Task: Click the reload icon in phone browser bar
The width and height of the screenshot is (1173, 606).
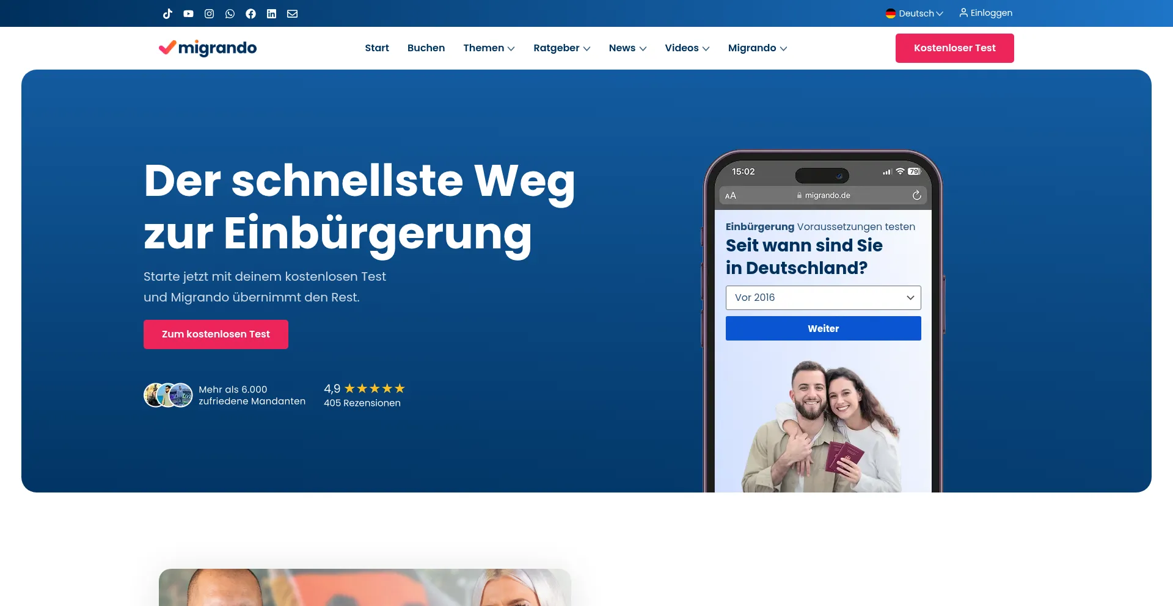Action: (916, 195)
